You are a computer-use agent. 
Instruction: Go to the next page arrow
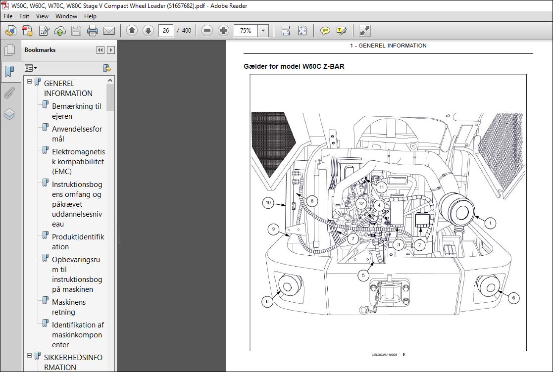(148, 31)
